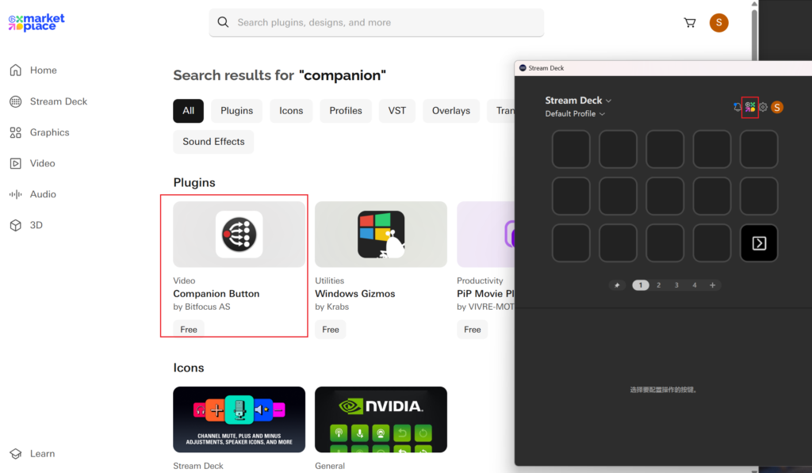Open the Marketplace icon in Stream Deck
This screenshot has height=473, width=812.
[750, 107]
